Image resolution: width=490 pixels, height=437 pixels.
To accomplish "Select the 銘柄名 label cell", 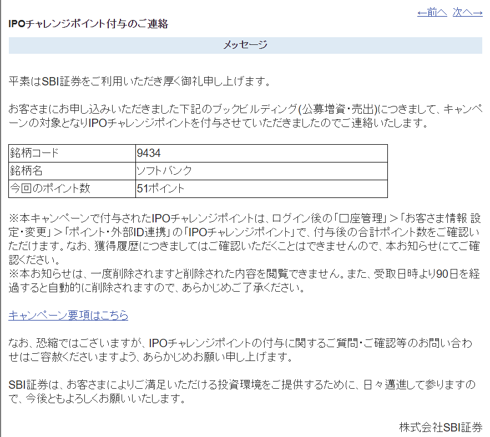I will click(72, 171).
